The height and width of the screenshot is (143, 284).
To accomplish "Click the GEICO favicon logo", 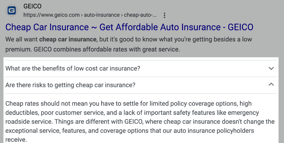I will click(x=12, y=10).
